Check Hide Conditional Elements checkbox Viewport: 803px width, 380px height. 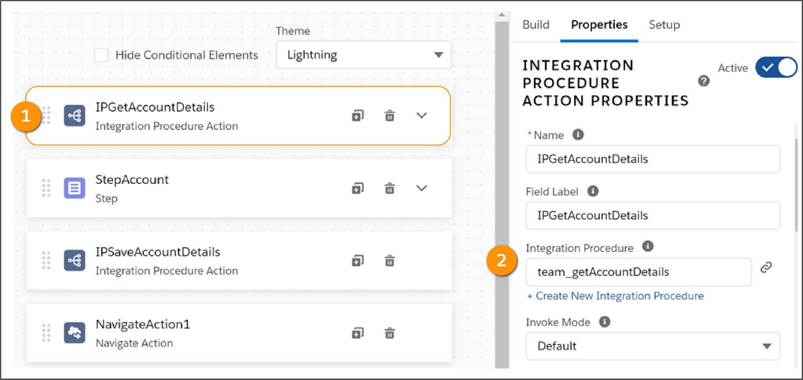(x=101, y=55)
